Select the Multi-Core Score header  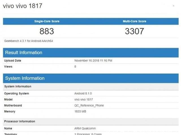point(134,21)
